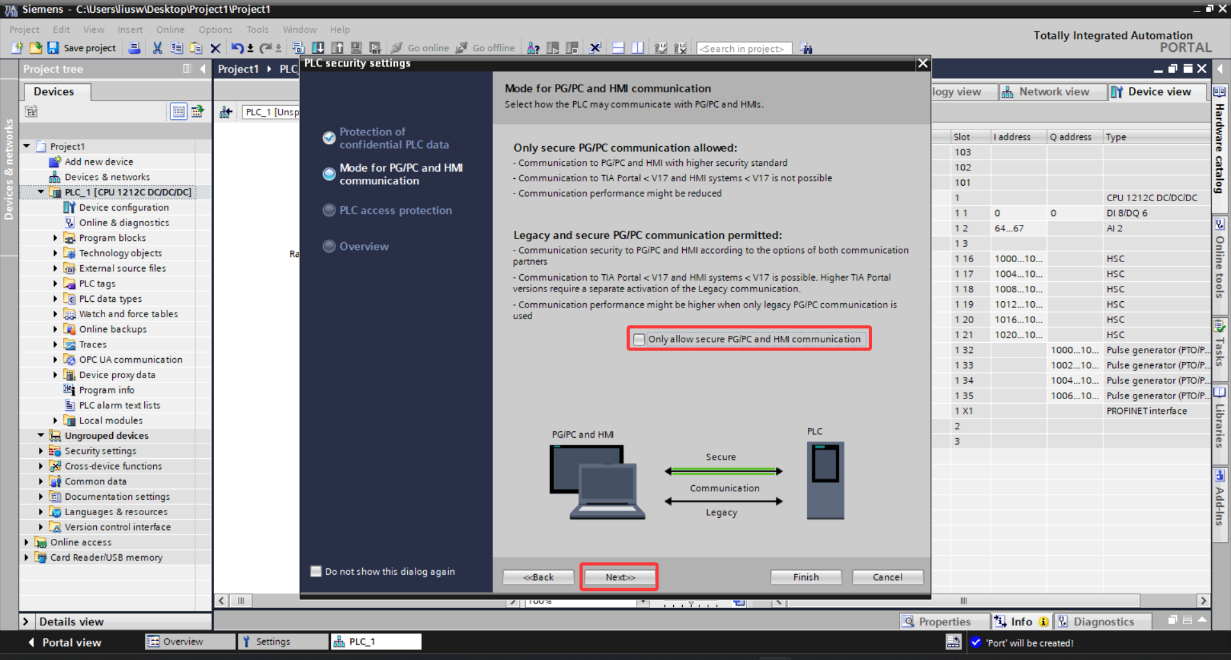Image resolution: width=1231 pixels, height=660 pixels.
Task: Click the device overview horizontal scrollbar
Action: 963,601
